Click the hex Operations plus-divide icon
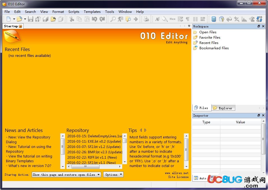268x190 pixels. 237,19
